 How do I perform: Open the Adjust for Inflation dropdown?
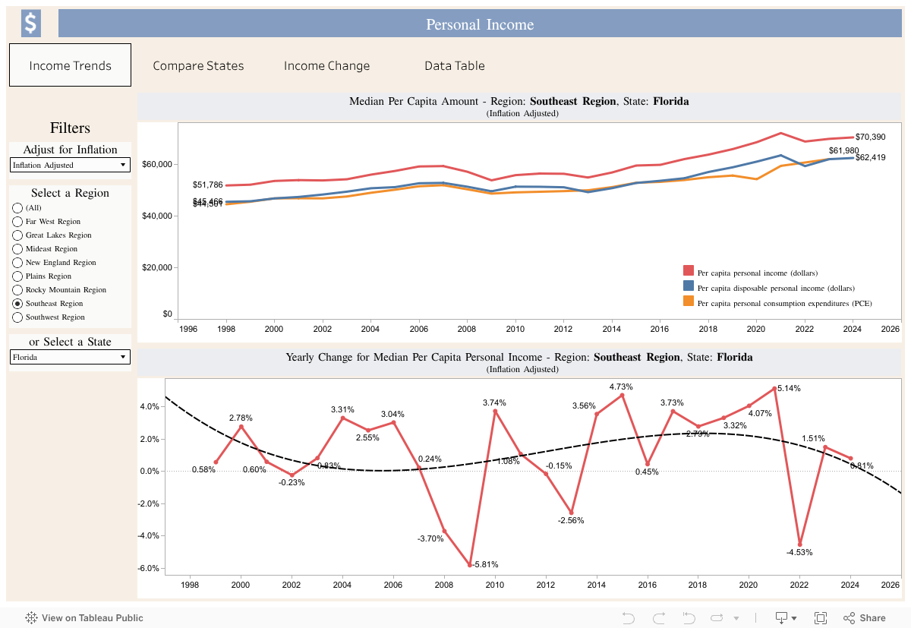click(70, 165)
